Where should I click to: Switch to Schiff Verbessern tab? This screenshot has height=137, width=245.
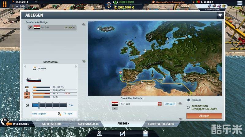161,124
